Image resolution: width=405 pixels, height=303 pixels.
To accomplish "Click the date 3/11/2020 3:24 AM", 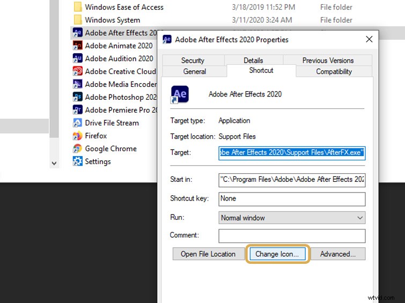I will (262, 20).
